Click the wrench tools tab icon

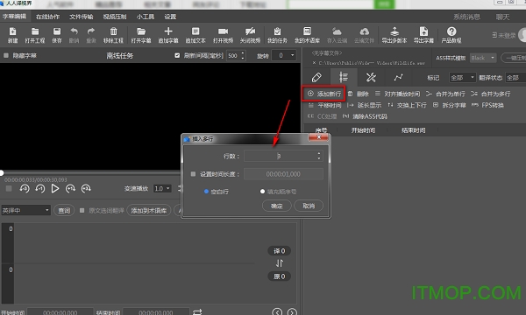pyautogui.click(x=371, y=78)
